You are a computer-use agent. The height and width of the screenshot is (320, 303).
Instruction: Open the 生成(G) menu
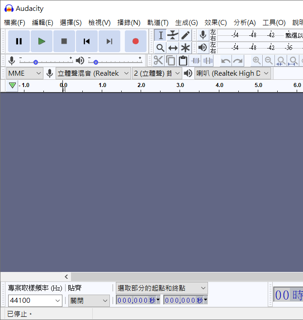coord(186,23)
